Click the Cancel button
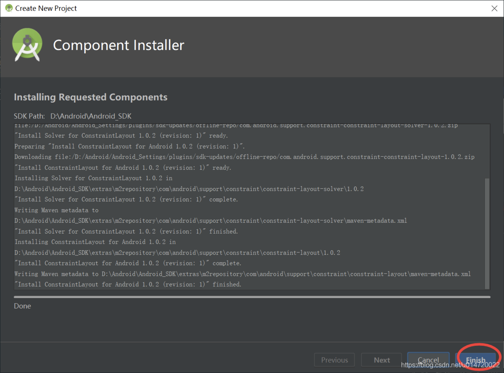This screenshot has height=373, width=504. pyautogui.click(x=428, y=360)
